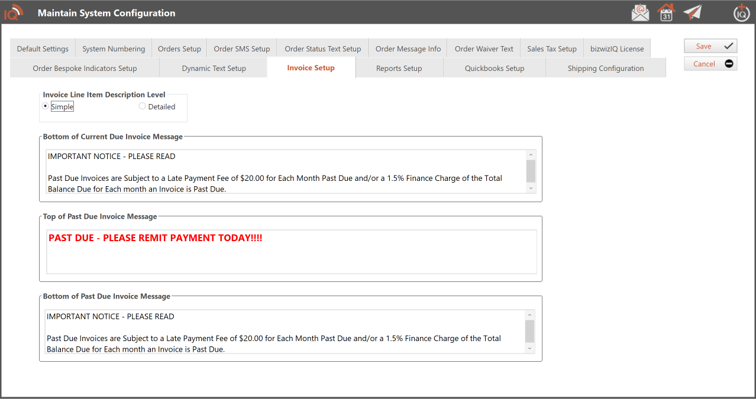Image resolution: width=756 pixels, height=399 pixels.
Task: Click the email envelope icon in header
Action: click(640, 12)
